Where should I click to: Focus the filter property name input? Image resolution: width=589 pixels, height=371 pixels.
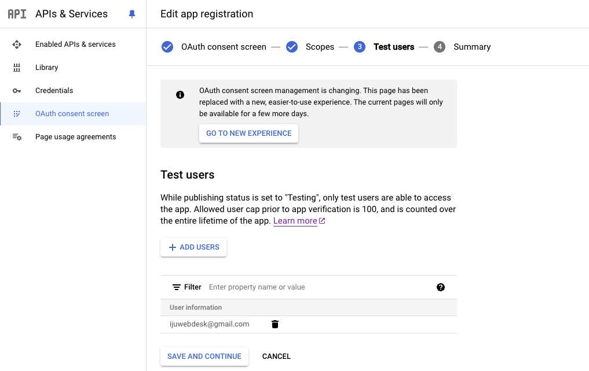[319, 287]
